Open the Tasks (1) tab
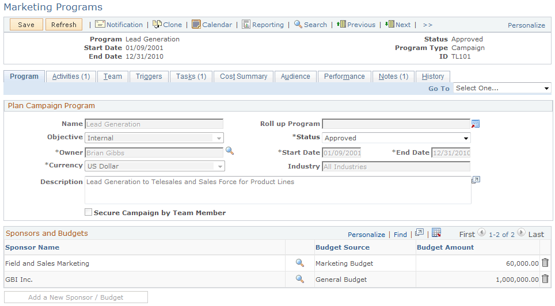Viewport: 555px width, 306px height. pyautogui.click(x=191, y=76)
